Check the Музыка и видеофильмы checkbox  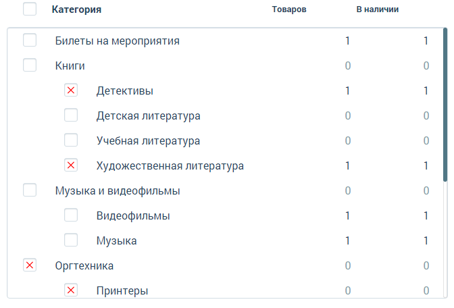point(30,190)
